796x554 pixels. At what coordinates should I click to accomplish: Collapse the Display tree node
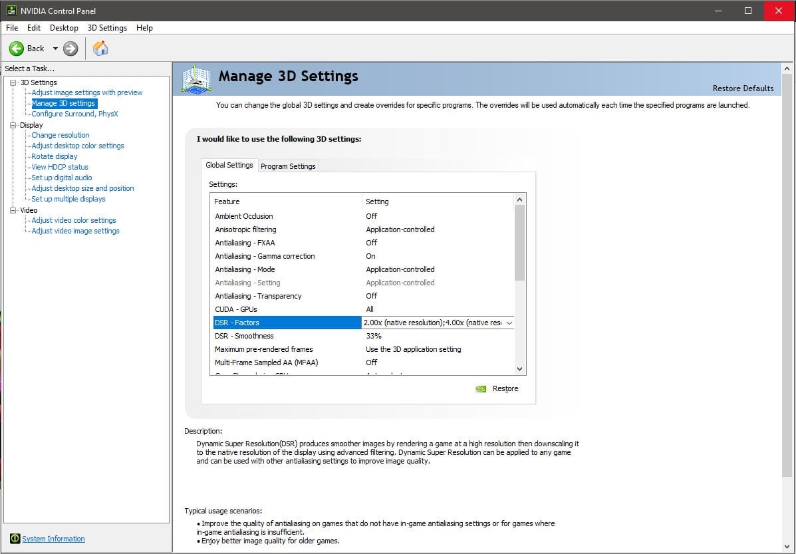[13, 126]
